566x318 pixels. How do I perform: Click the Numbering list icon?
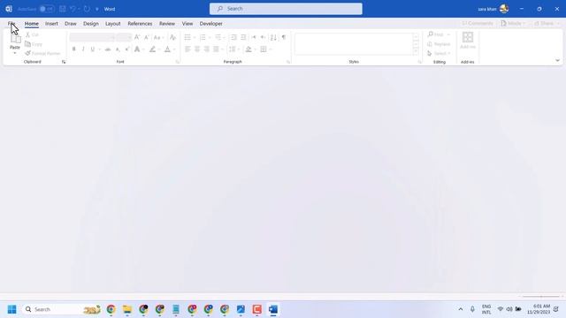pyautogui.click(x=203, y=37)
